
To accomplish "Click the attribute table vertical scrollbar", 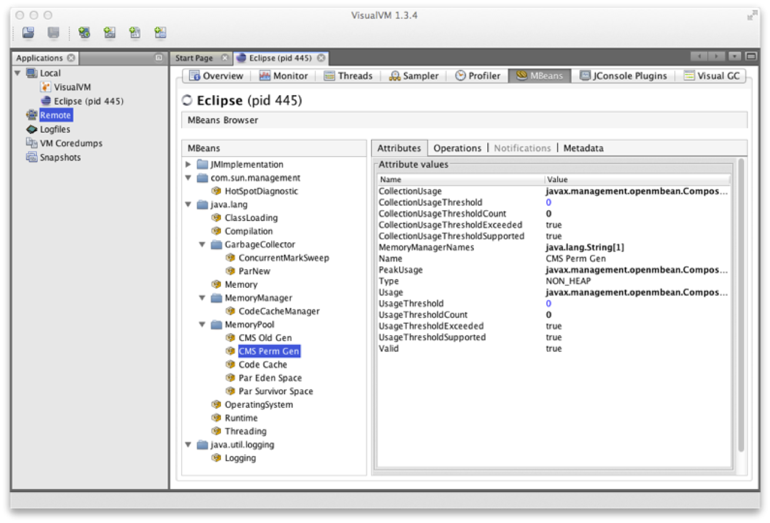I will pos(741,306).
